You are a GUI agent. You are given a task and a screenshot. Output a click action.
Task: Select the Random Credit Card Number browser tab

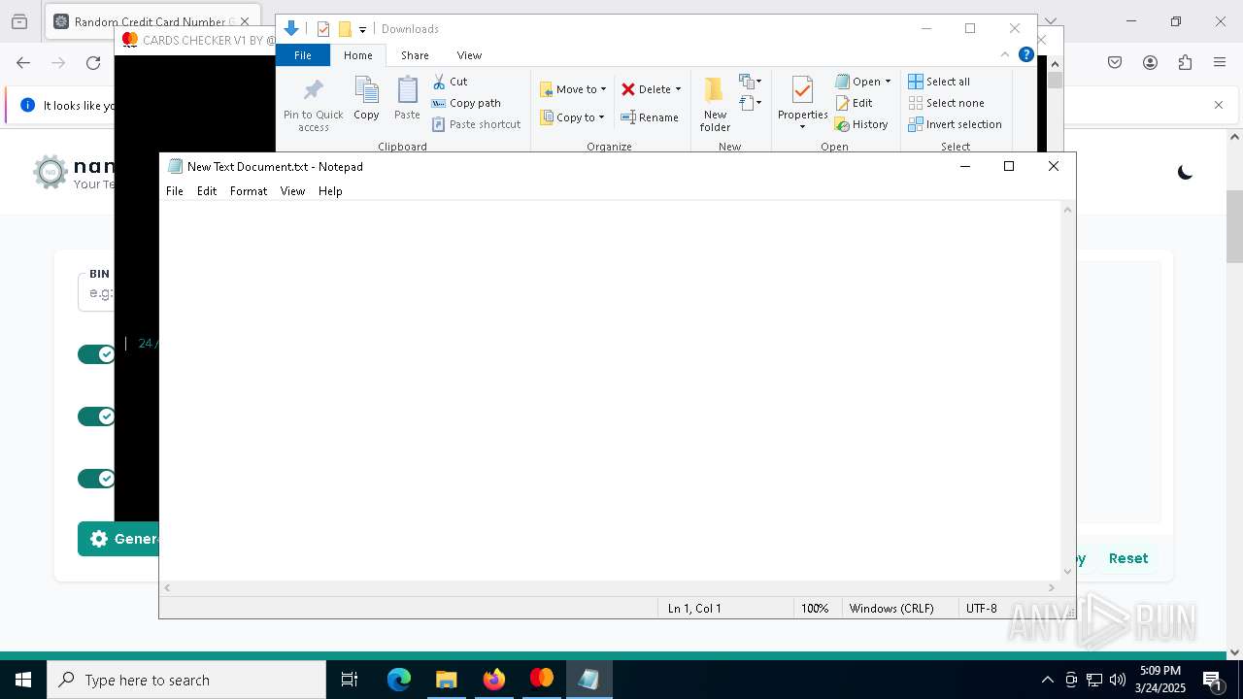(x=151, y=21)
